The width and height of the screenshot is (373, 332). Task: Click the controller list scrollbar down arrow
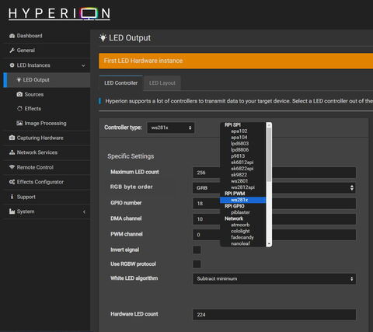tap(269, 243)
